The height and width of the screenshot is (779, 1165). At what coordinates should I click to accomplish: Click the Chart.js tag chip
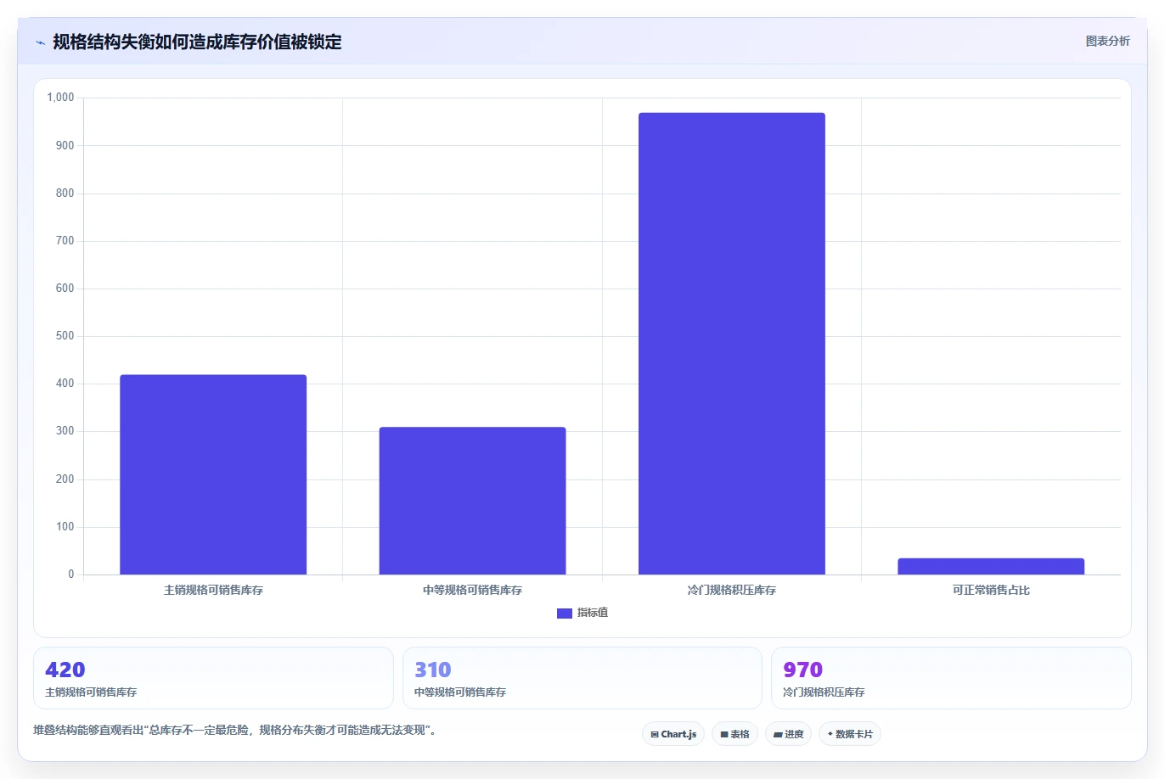click(x=673, y=734)
